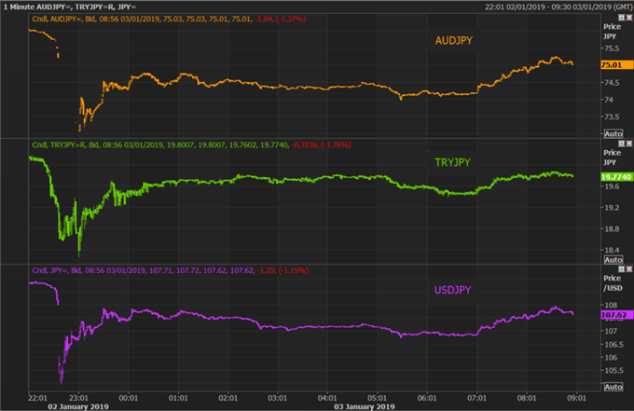Select the AUDJPY= candle legend line
Viewport: 634px width, 411px height.
pyautogui.click(x=169, y=19)
